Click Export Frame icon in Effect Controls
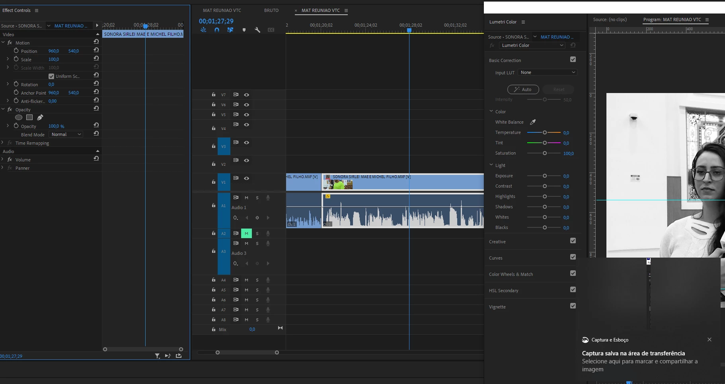This screenshot has width=725, height=384. pos(179,356)
